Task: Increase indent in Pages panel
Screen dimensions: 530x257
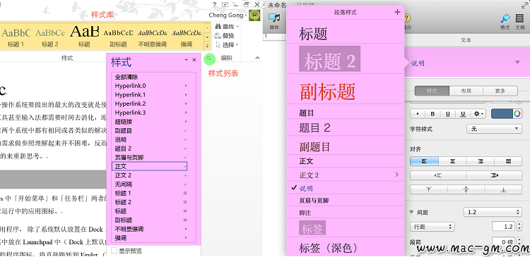Action: (x=494, y=175)
